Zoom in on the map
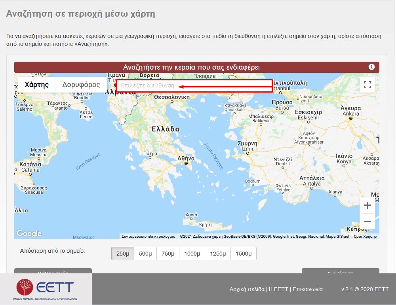 tap(367, 205)
